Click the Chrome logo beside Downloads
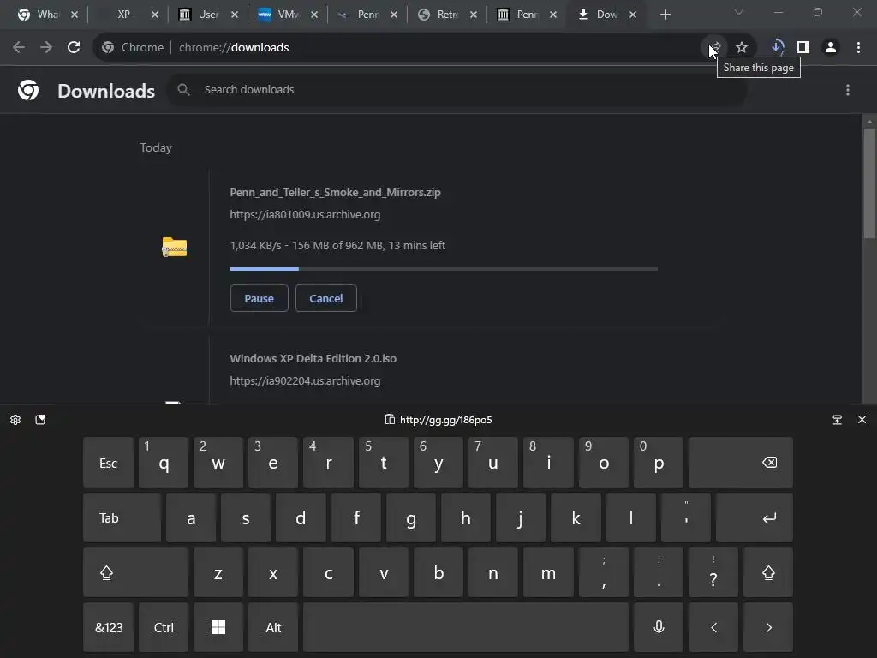Image resolution: width=877 pixels, height=658 pixels. [28, 90]
